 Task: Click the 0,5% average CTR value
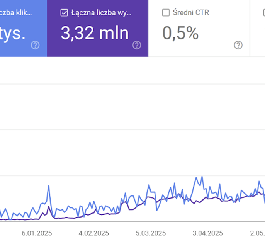point(180,33)
